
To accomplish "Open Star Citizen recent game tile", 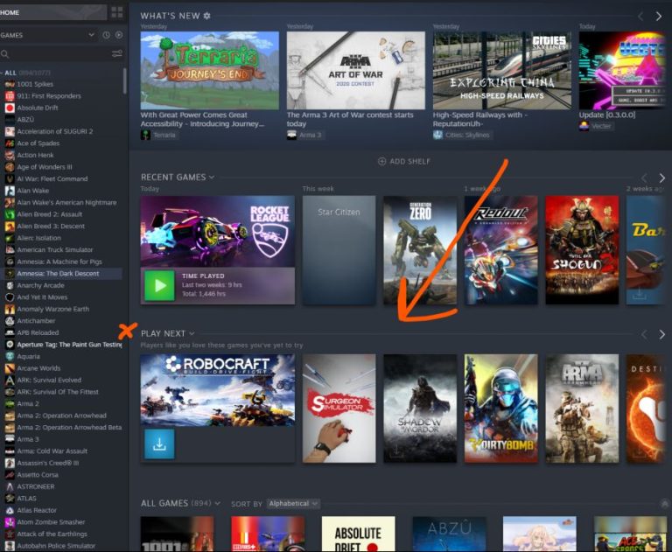I will (339, 250).
